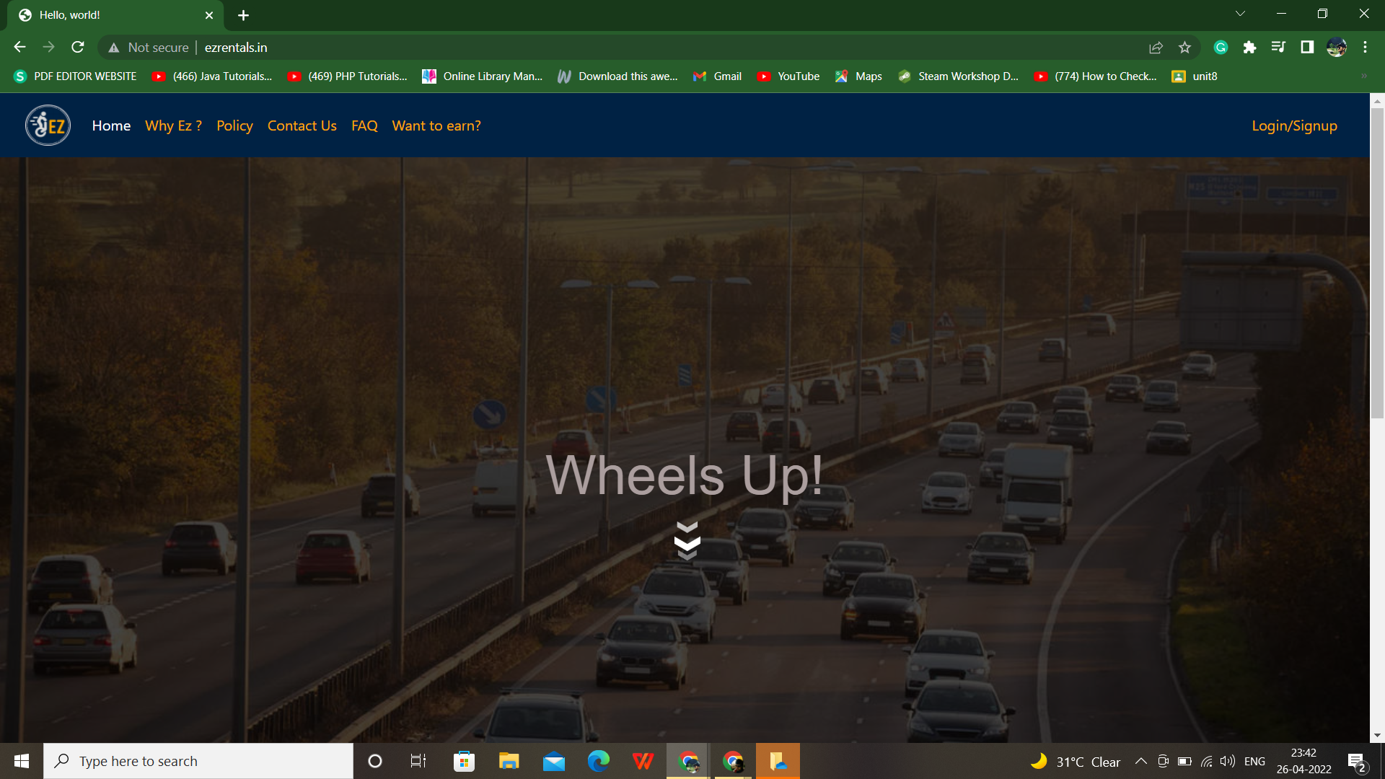
Task: Open the clock and calendar flyout
Action: pos(1303,761)
